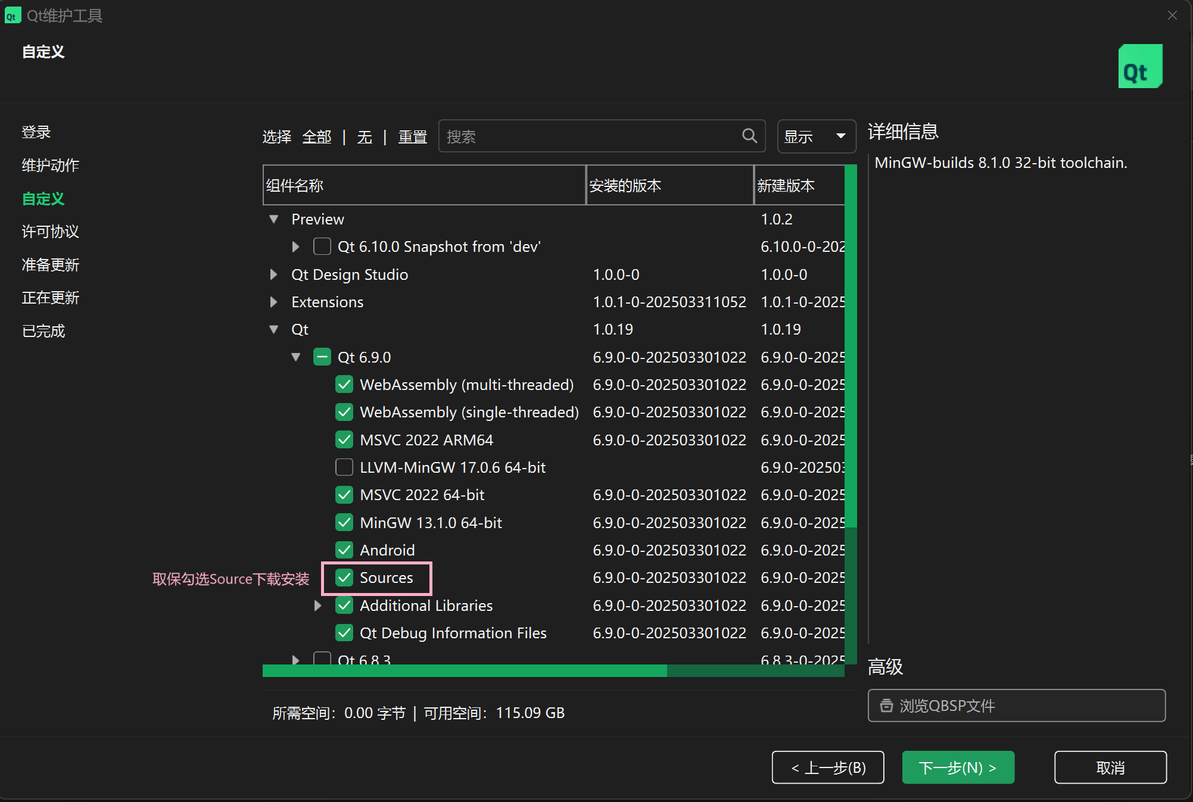Click the Qt logo in top right corner
1193x802 pixels.
(x=1139, y=66)
